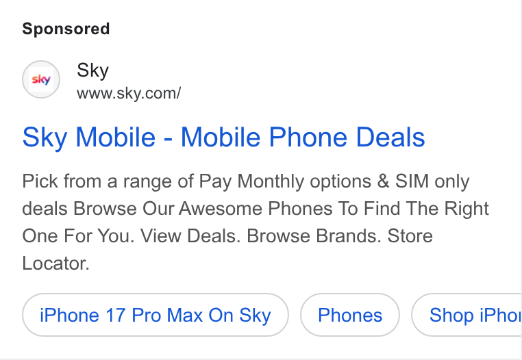
Task: Select the iPhone 17 Pro Max On Sky chip
Action: point(156,315)
